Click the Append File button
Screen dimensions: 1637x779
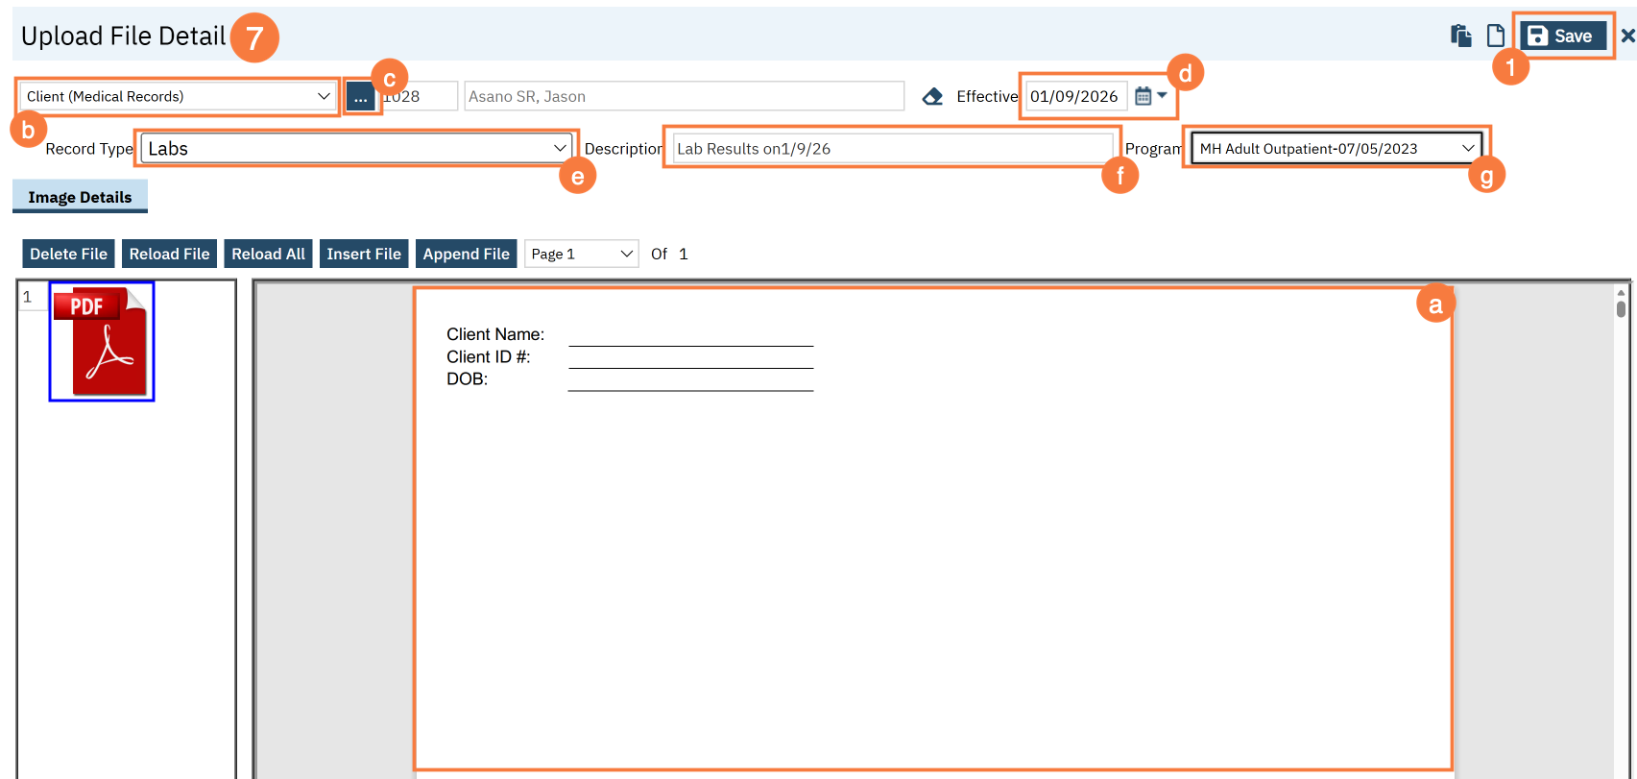466,254
